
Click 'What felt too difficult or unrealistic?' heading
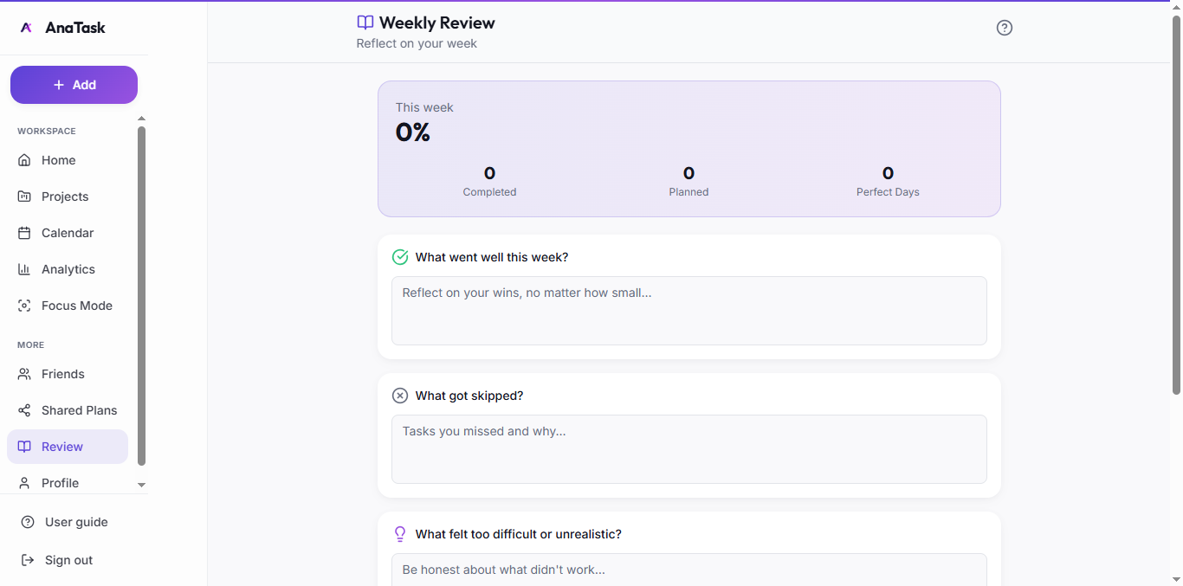click(519, 534)
